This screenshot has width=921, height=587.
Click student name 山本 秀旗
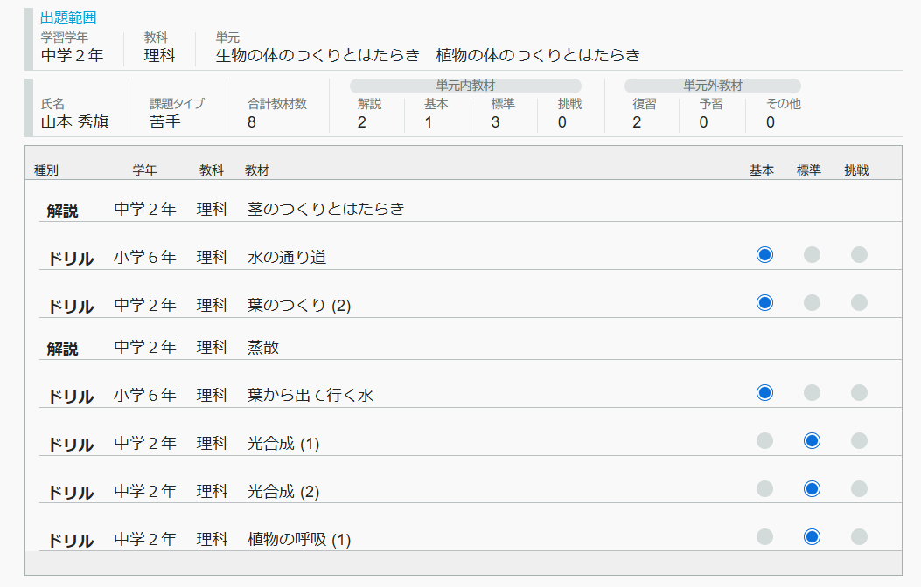click(74, 122)
